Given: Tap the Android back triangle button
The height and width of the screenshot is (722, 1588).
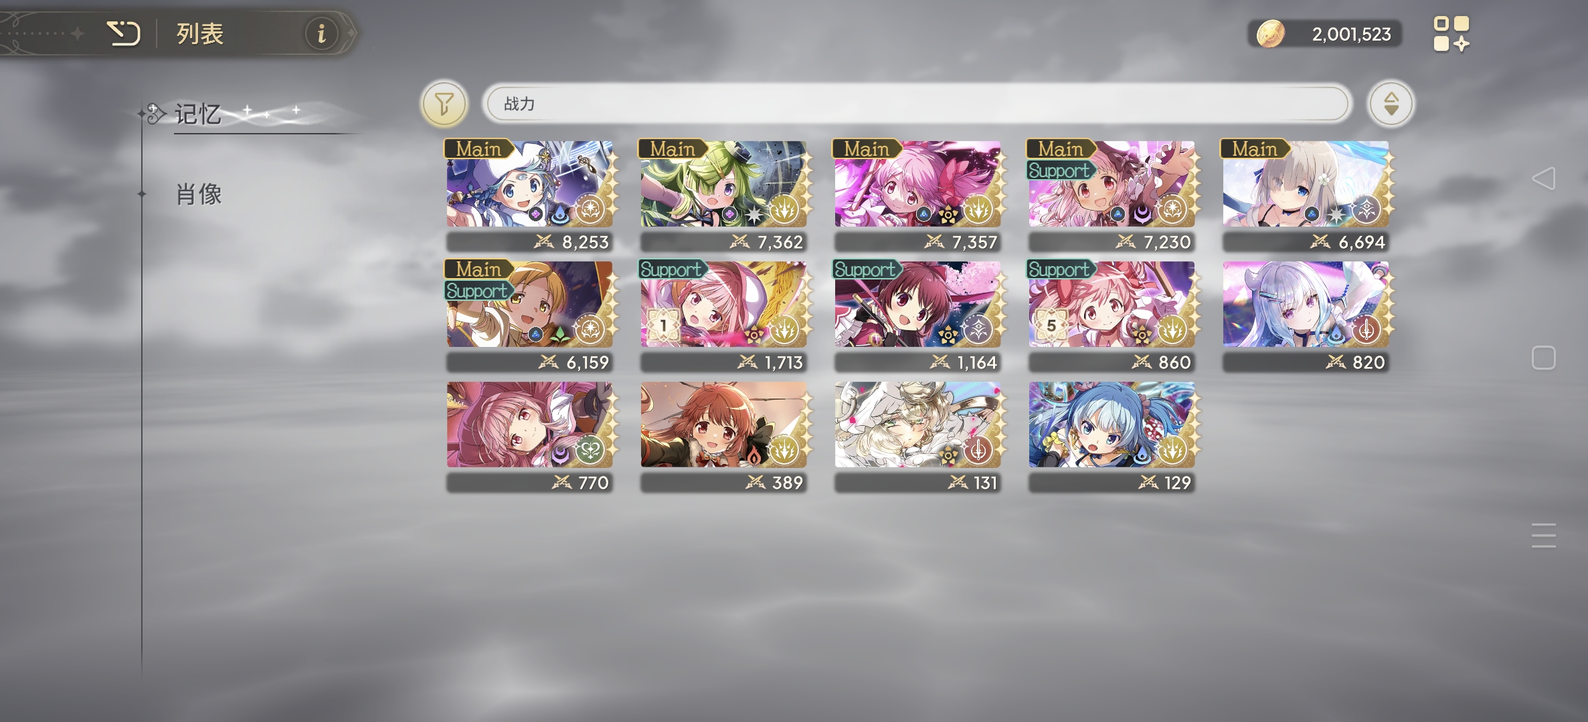Looking at the screenshot, I should click(1543, 178).
